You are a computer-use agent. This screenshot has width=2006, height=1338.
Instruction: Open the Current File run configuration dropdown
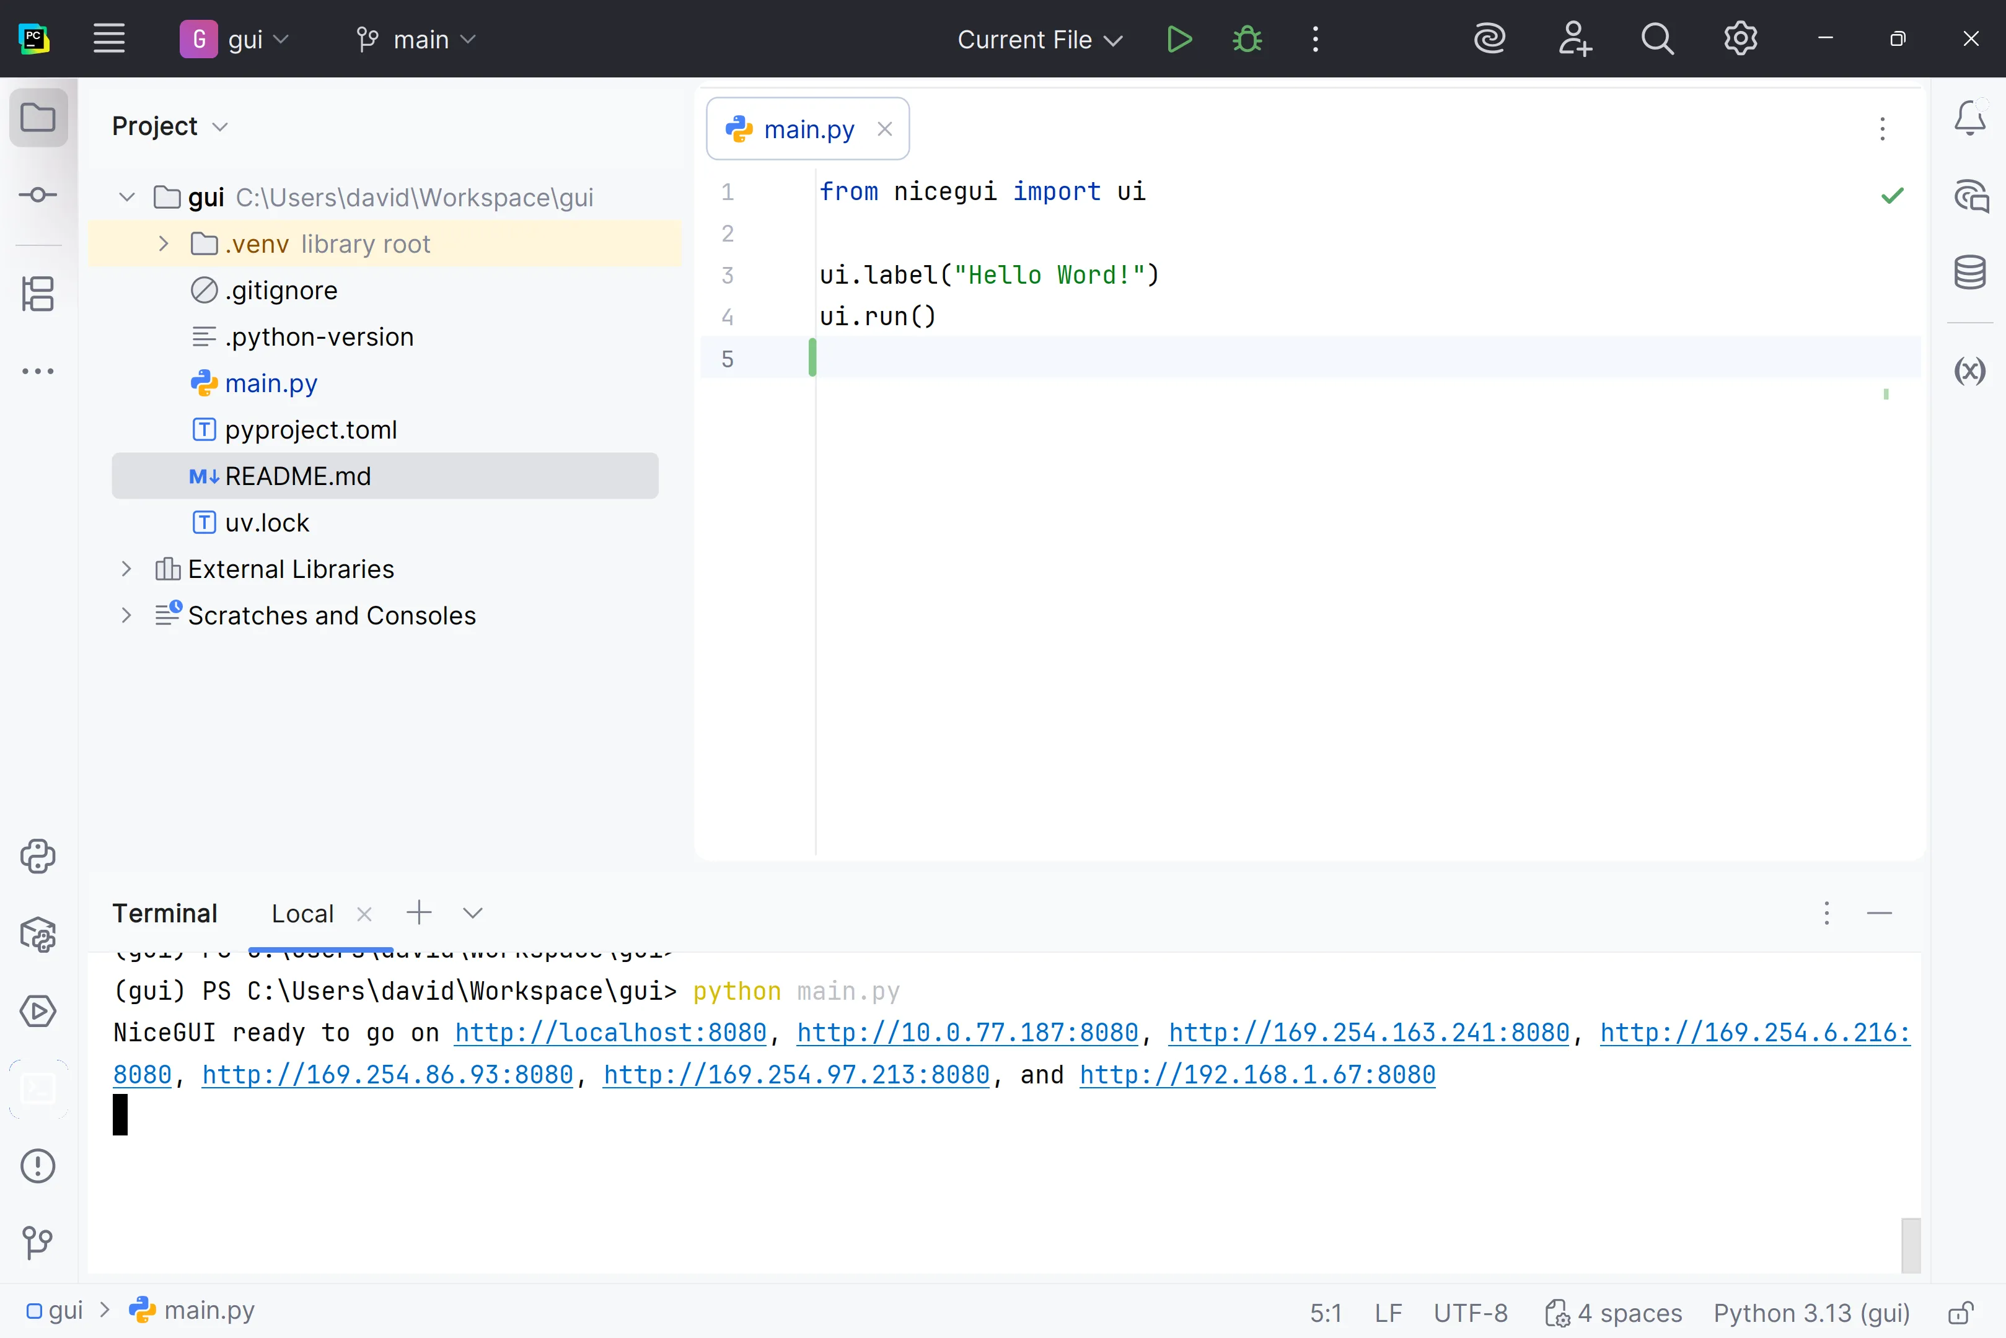tap(1039, 39)
